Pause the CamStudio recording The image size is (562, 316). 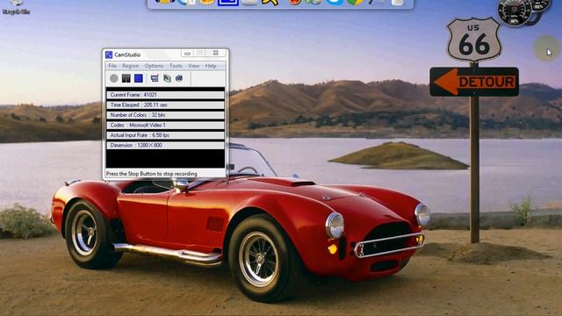(x=126, y=78)
